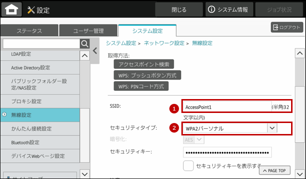Click side menu scroll down arrow
The width and height of the screenshot is (306, 179).
pos(85,174)
